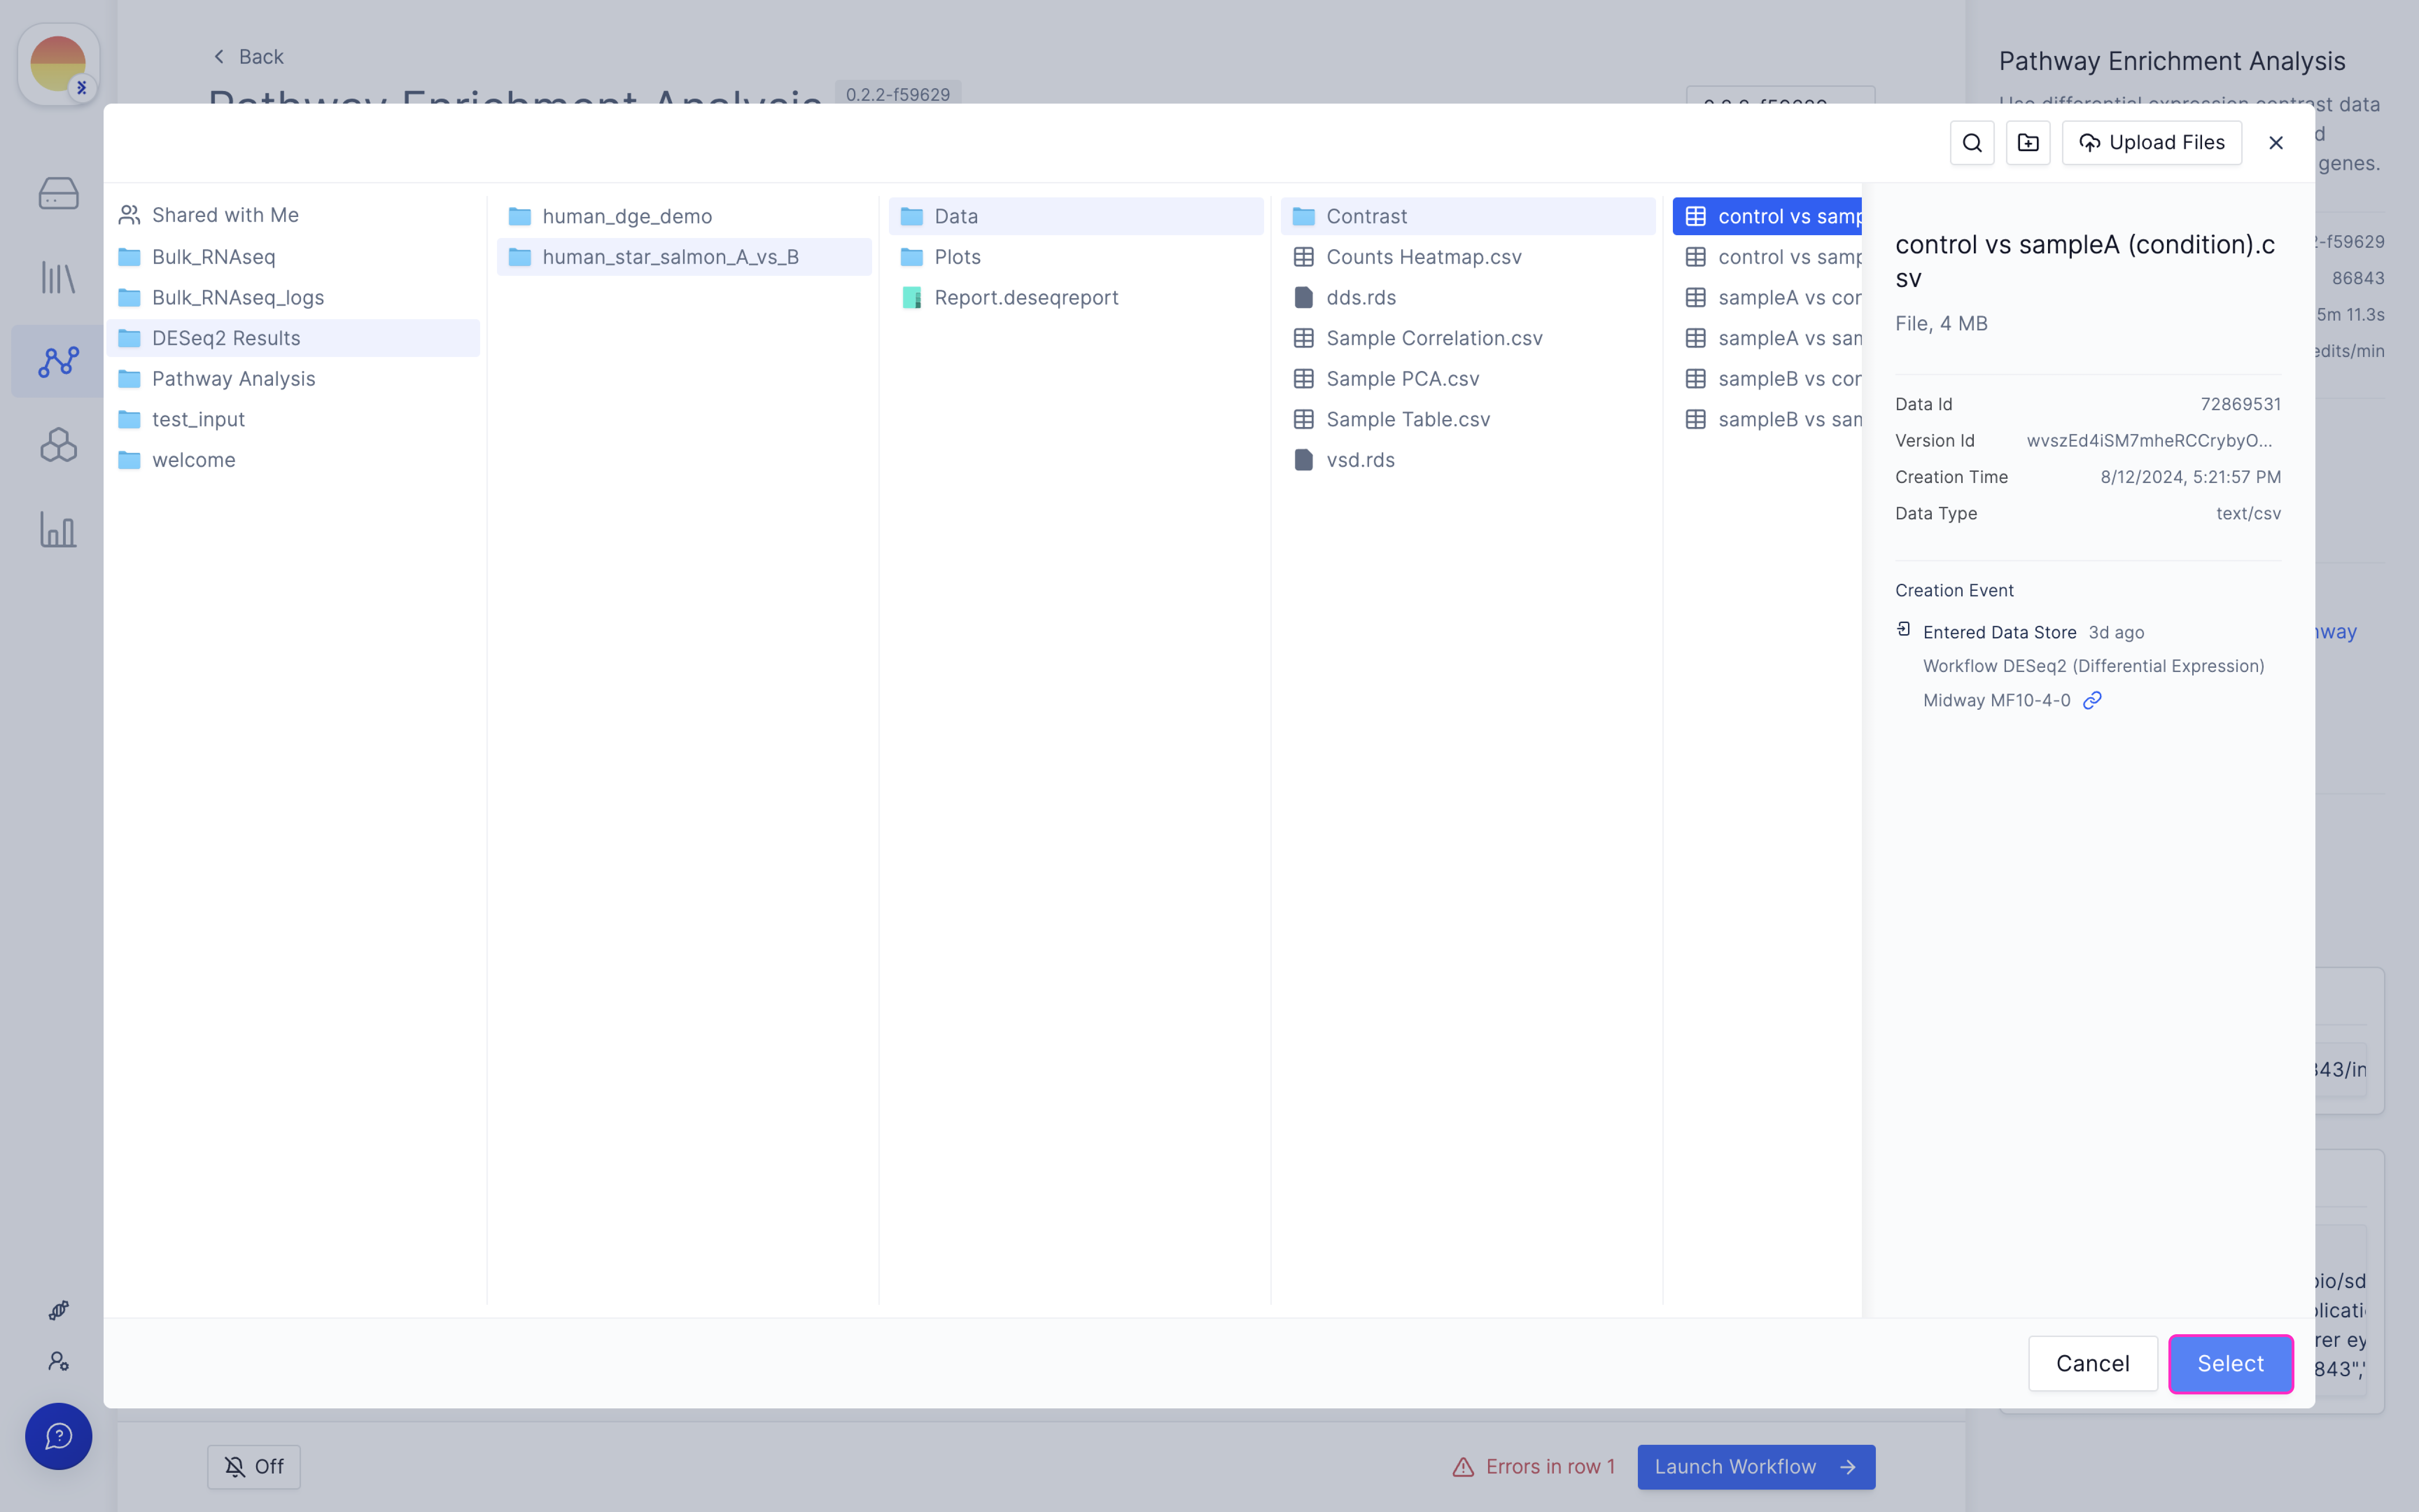Open the Data storage sidebar icon
The image size is (2419, 1512).
coord(58,193)
